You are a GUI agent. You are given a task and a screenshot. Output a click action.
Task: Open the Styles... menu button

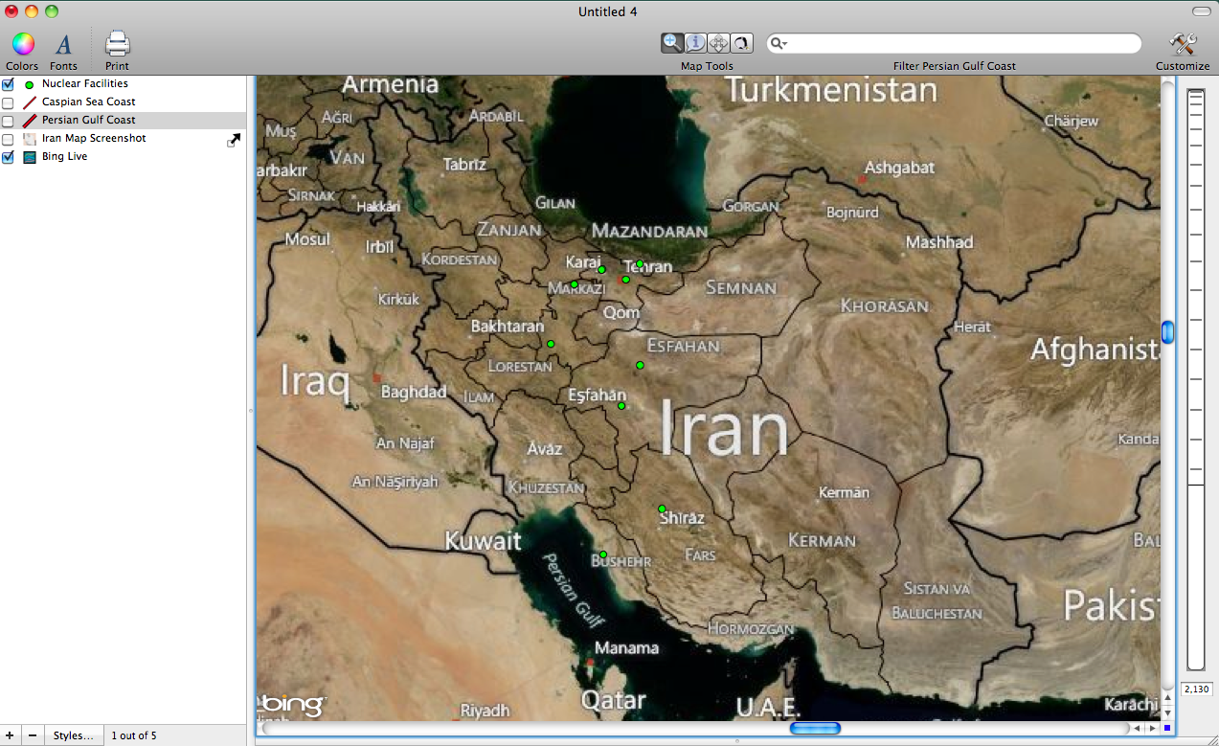coord(73,735)
